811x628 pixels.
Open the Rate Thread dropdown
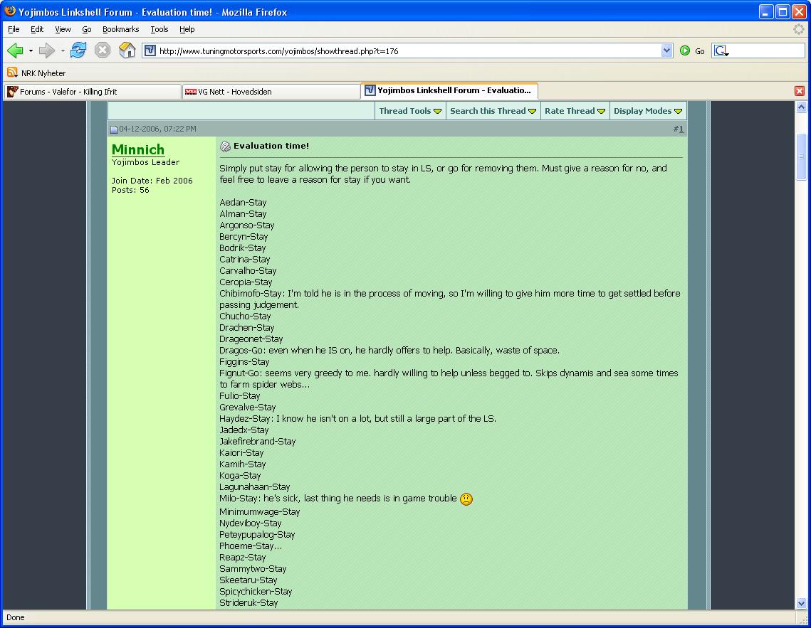[x=575, y=111]
